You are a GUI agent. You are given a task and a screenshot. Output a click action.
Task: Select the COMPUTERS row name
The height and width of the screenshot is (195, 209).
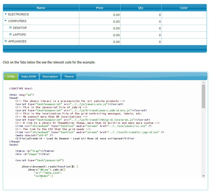(17, 21)
